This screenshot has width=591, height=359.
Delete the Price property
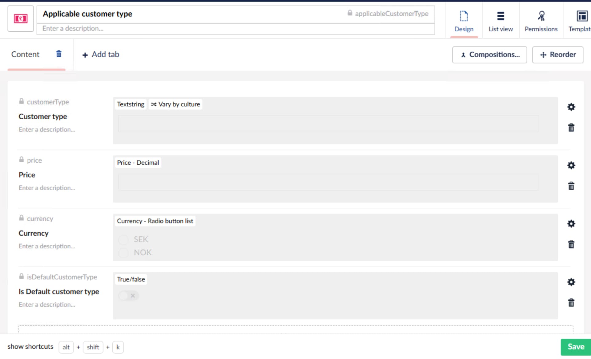571,186
